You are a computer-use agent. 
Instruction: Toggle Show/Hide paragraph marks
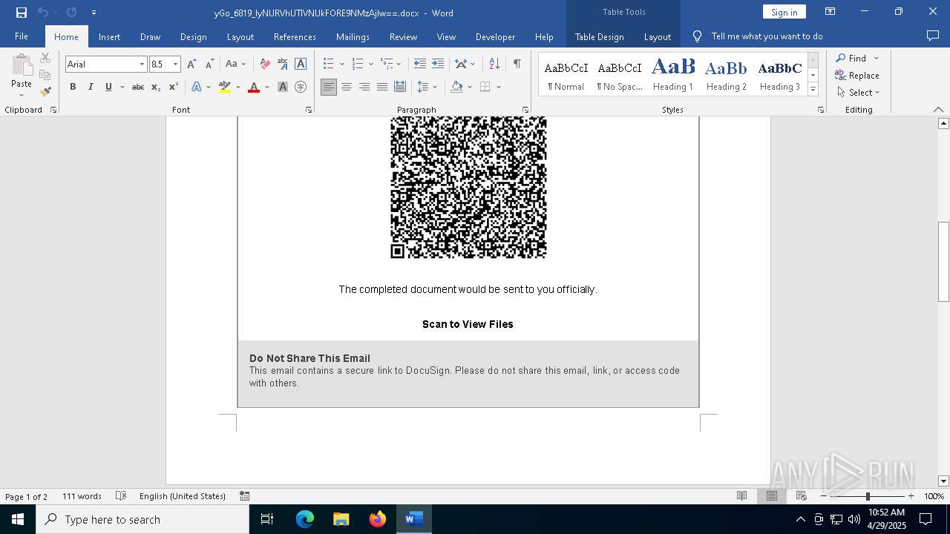pos(517,65)
